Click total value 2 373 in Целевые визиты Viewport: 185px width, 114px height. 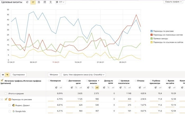[x=96, y=93]
